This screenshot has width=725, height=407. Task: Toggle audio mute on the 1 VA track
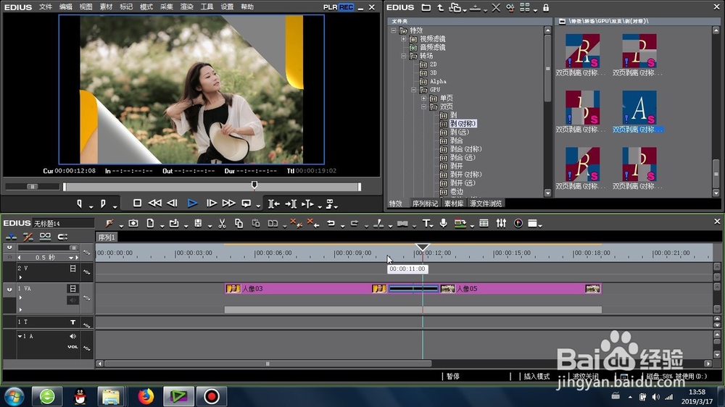point(72,301)
